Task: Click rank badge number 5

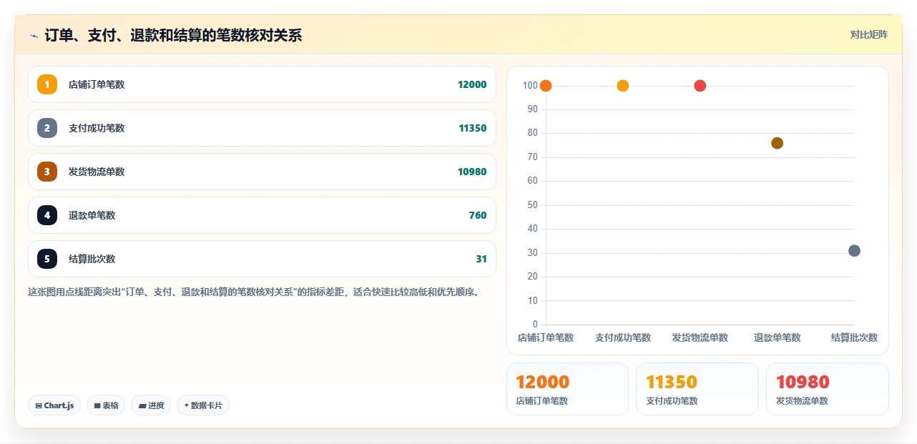Action: [x=47, y=259]
